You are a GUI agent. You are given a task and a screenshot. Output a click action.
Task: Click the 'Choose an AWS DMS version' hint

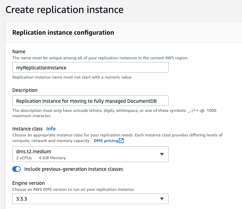pos(73,189)
